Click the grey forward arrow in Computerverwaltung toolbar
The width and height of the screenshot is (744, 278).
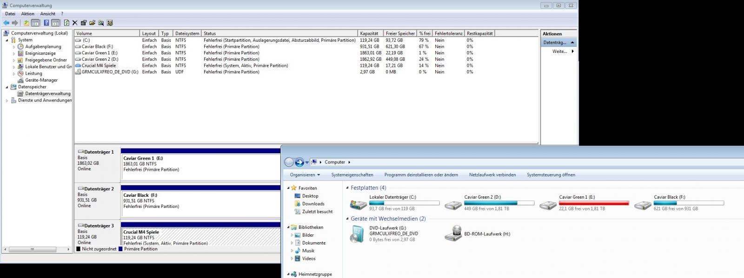(15, 23)
